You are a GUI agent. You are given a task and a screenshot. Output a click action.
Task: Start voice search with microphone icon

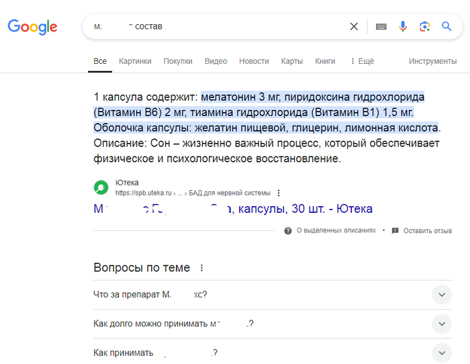403,27
